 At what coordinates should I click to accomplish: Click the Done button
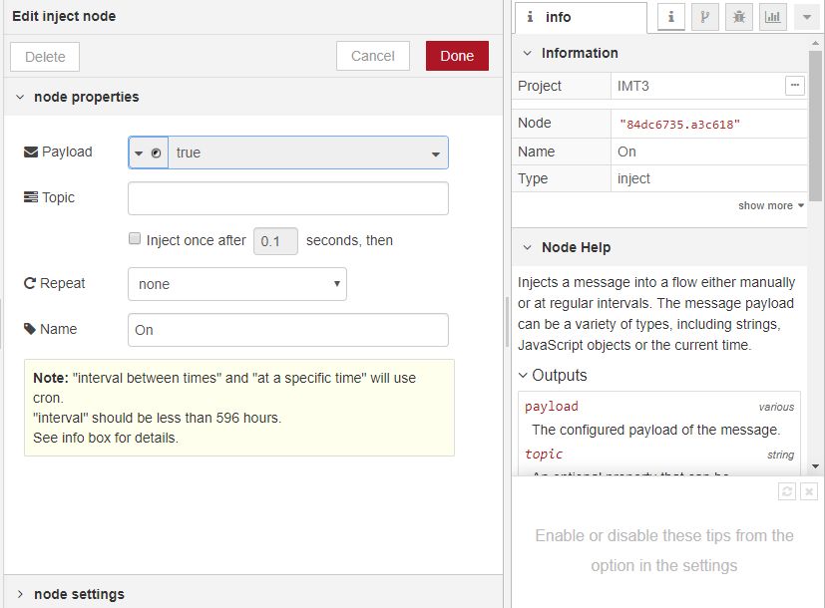[457, 56]
